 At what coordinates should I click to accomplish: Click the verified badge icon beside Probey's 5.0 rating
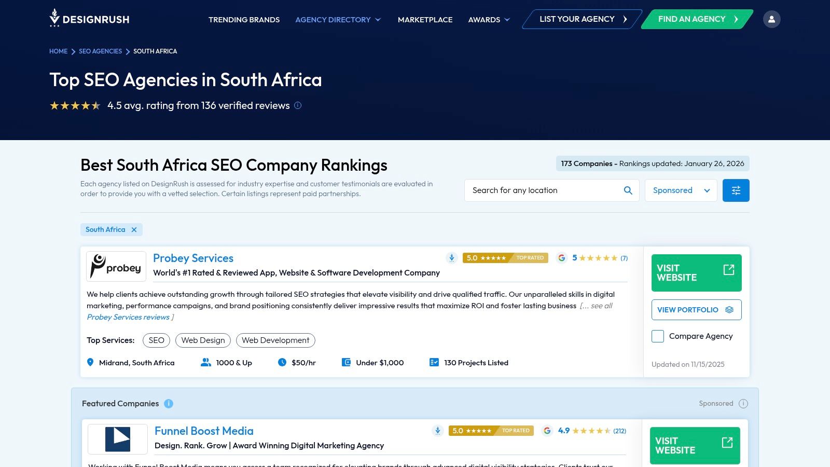[451, 258]
